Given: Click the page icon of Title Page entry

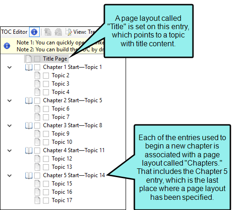Looking at the screenshot, I should point(29,59).
